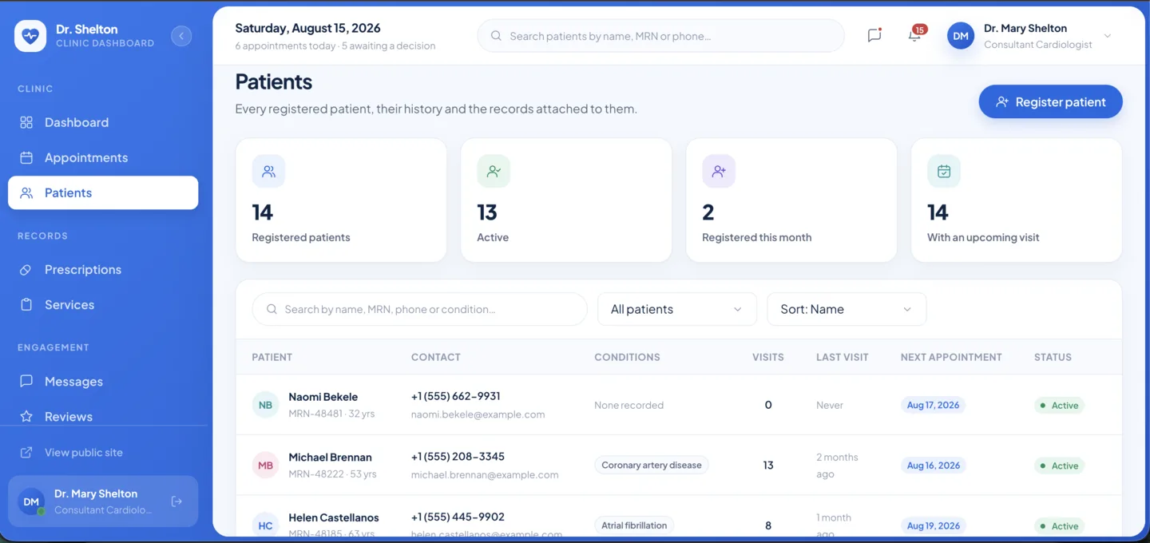
Task: Click the Registered this month card icon
Action: [719, 171]
